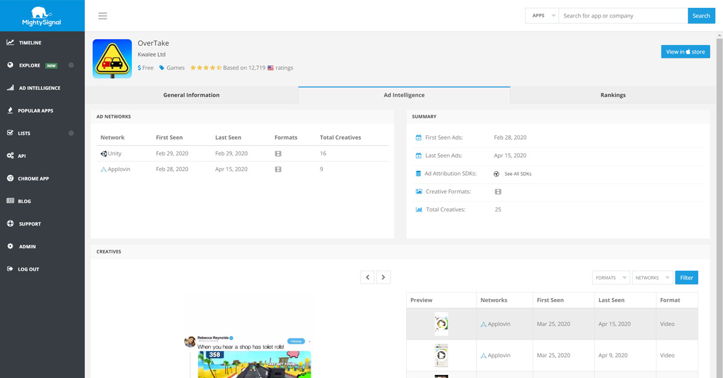Switch to the General Information tab
The image size is (723, 378).
coord(192,95)
